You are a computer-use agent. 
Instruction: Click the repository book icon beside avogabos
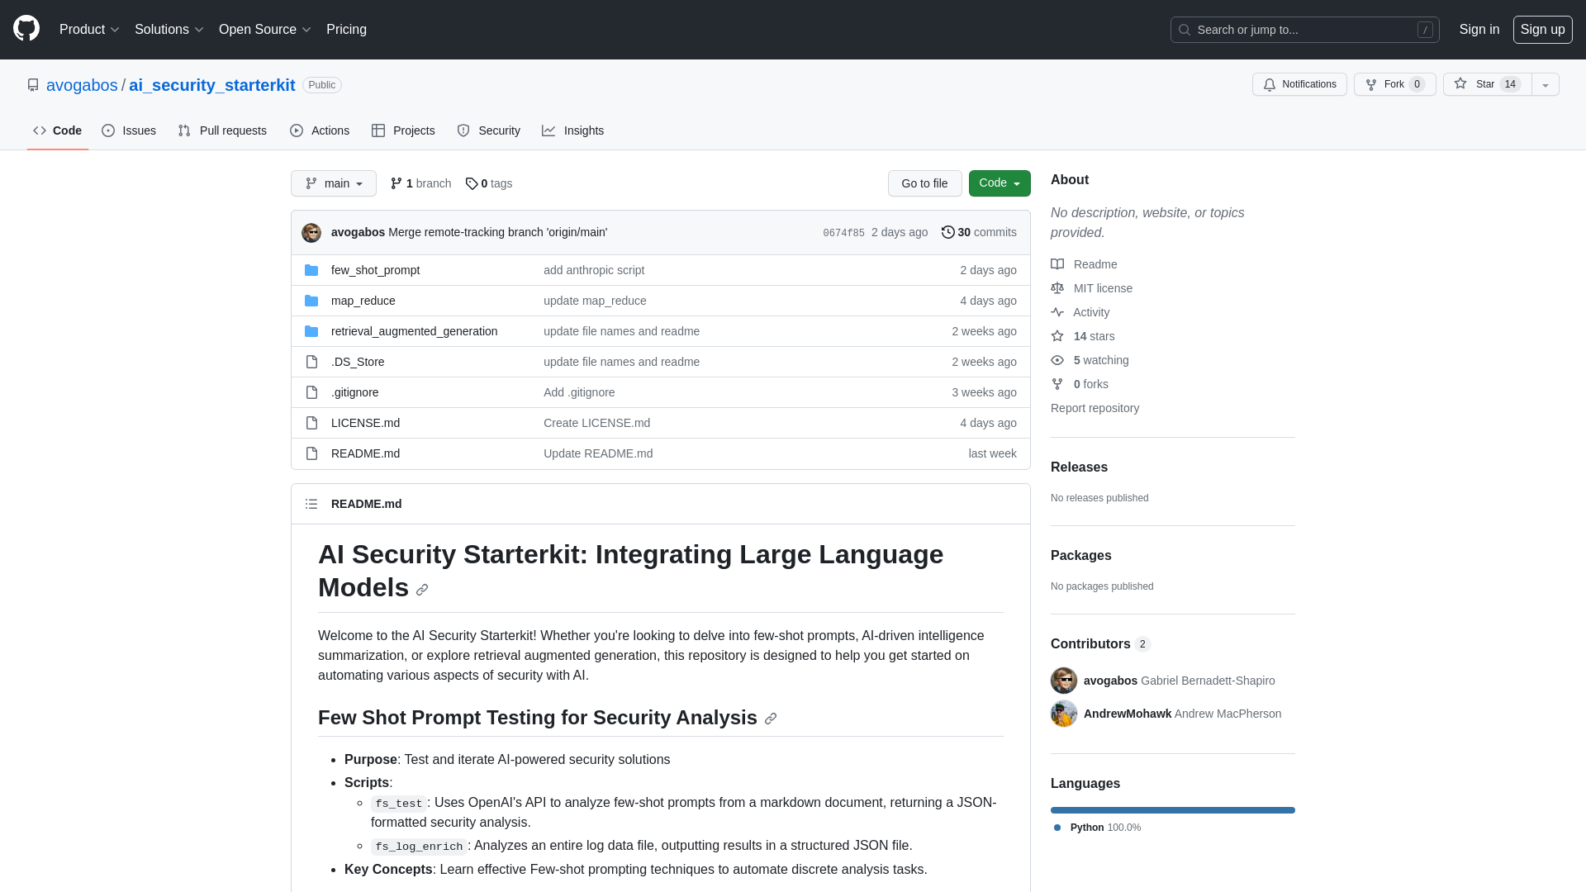[33, 85]
